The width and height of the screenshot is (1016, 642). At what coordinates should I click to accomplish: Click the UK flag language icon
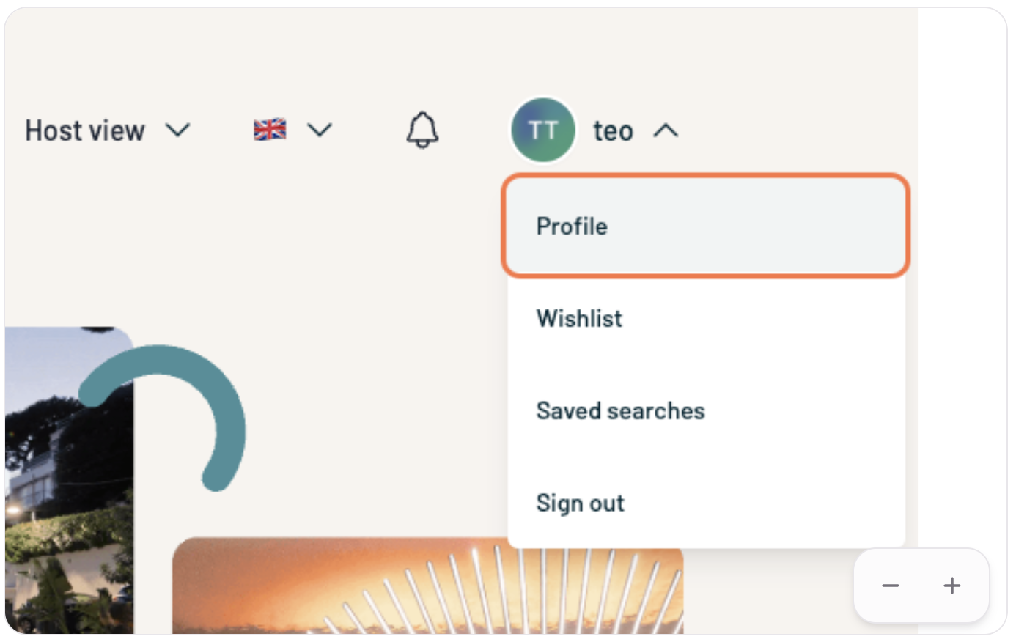[270, 130]
